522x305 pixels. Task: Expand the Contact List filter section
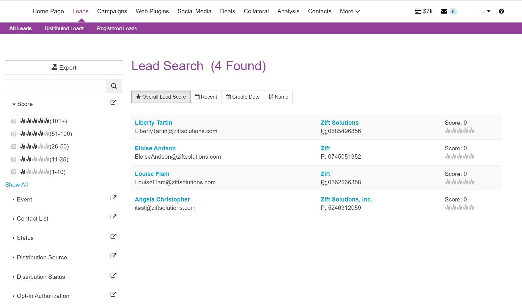32,219
